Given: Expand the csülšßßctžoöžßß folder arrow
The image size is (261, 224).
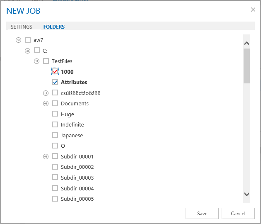Looking at the screenshot, I should click(46, 93).
